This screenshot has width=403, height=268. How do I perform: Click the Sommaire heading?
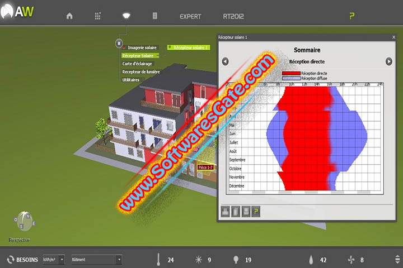[307, 50]
